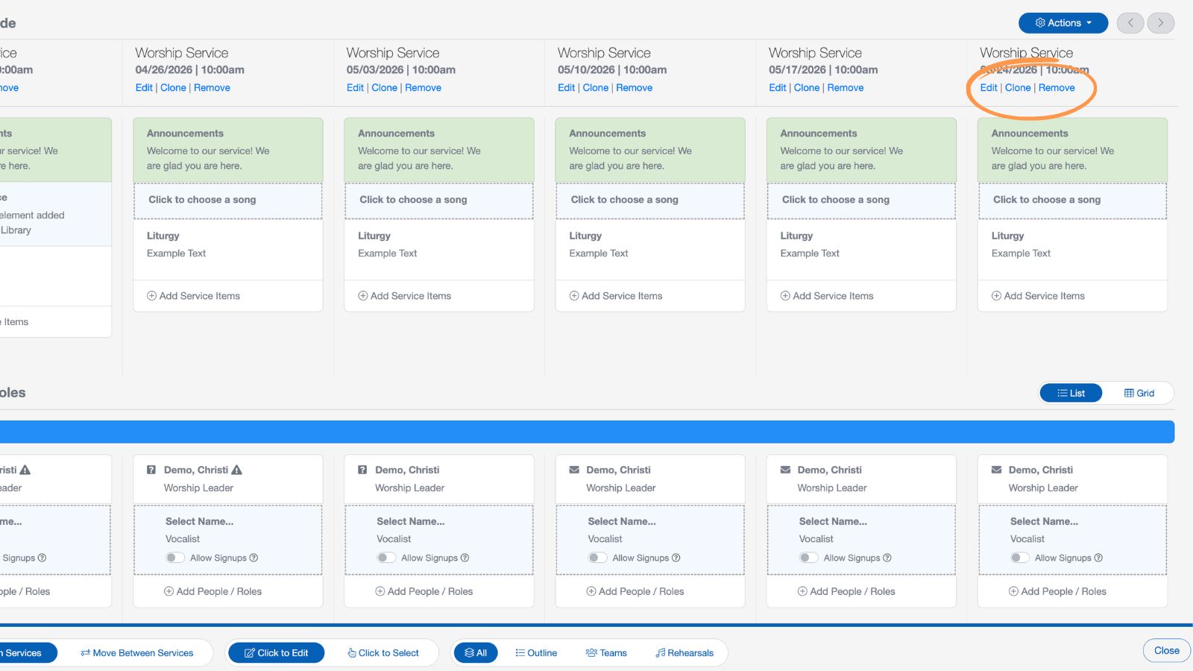This screenshot has width=1193, height=671.
Task: Click the previous arrow beside Actions
Action: coord(1130,23)
